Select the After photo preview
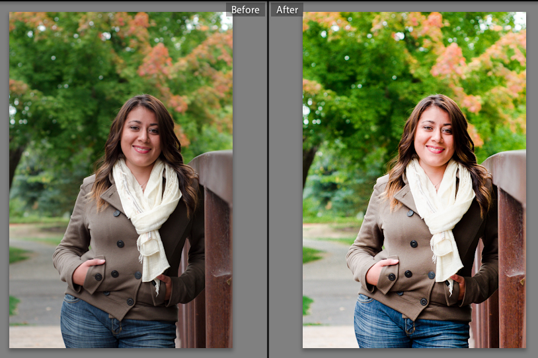Image resolution: width=538 pixels, height=358 pixels. tap(414, 179)
